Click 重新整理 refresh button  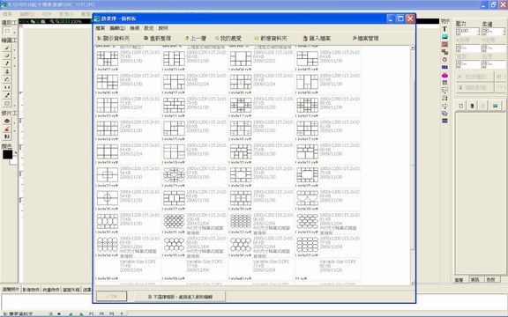click(x=157, y=38)
